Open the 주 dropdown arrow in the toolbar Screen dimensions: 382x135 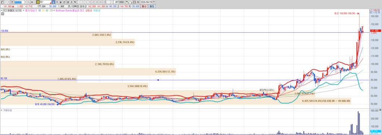9,2
